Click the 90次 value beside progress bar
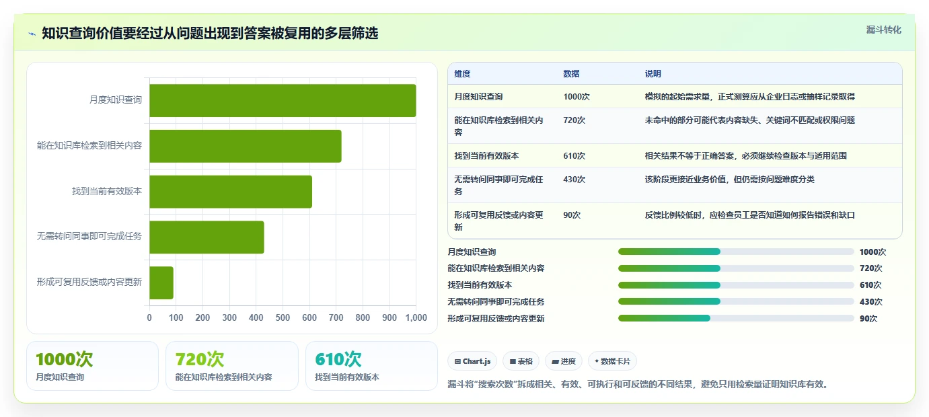This screenshot has width=929, height=417. coord(868,318)
